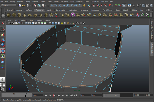This screenshot has height=102, width=154.
Task: Open the Edit Mesh menu
Action: 64,2
